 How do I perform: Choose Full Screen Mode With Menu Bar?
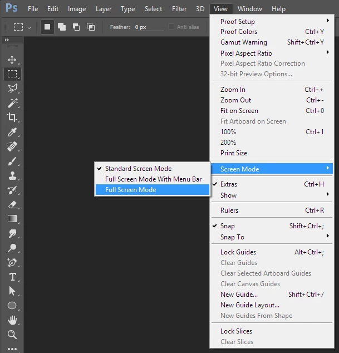pyautogui.click(x=153, y=179)
